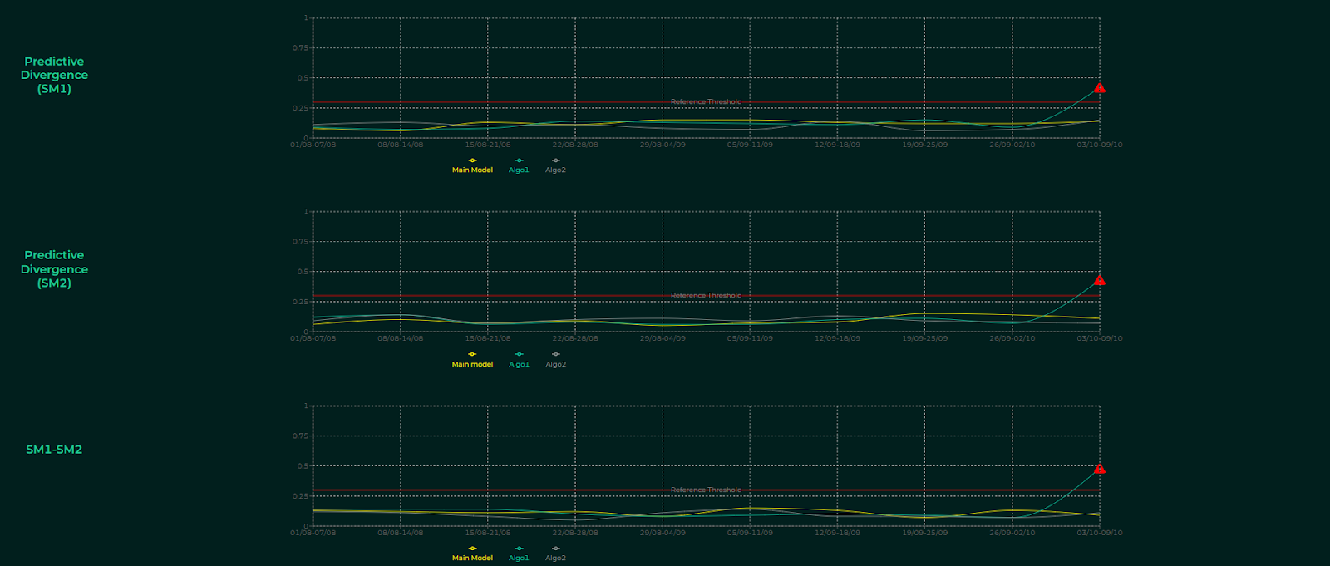Select the Predictive Divergence (SM2) heading
Viewport: 1330px width, 566px height.
click(x=54, y=269)
